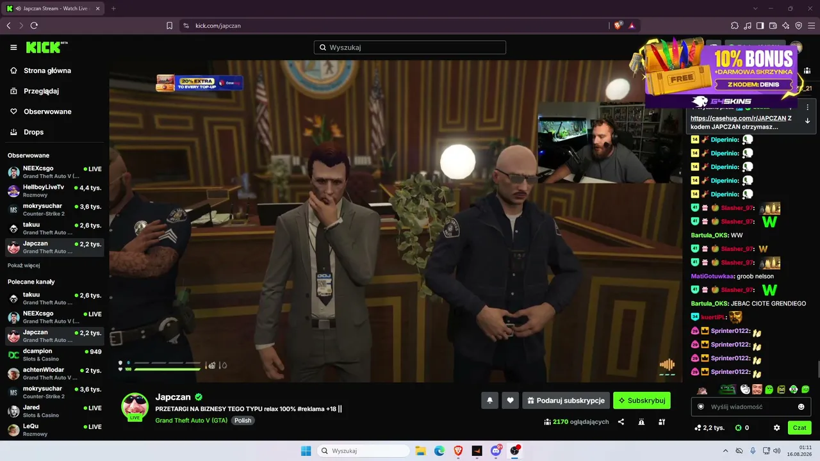Viewport: 820px width, 461px height.
Task: Open the tab search chevron in title bar
Action: (x=755, y=8)
